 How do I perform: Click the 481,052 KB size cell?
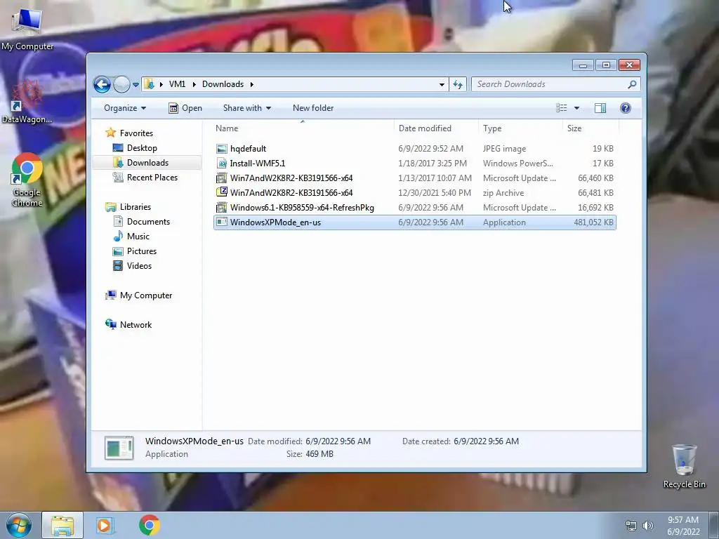[593, 222]
